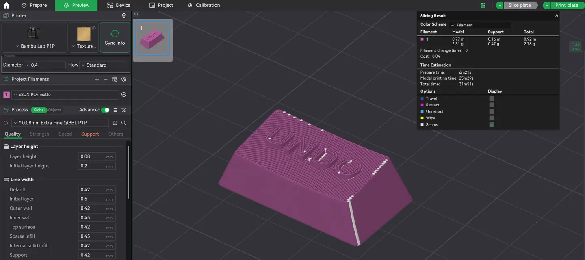
Task: Edit Sparse infill line width field
Action: tap(97, 236)
